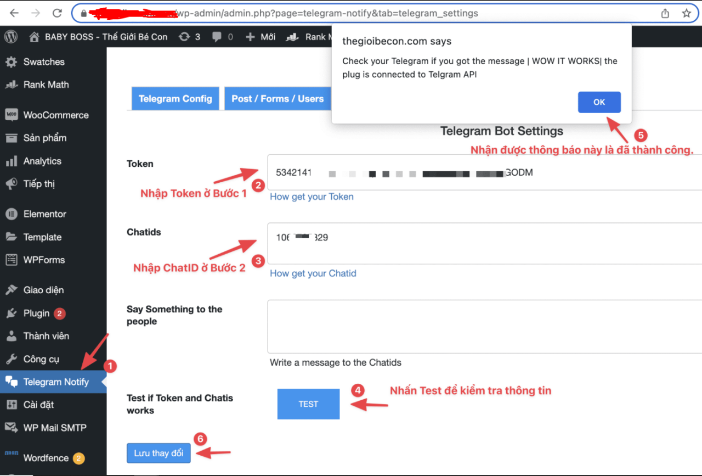Click into the Chatids input field
702x476 pixels.
click(x=485, y=243)
